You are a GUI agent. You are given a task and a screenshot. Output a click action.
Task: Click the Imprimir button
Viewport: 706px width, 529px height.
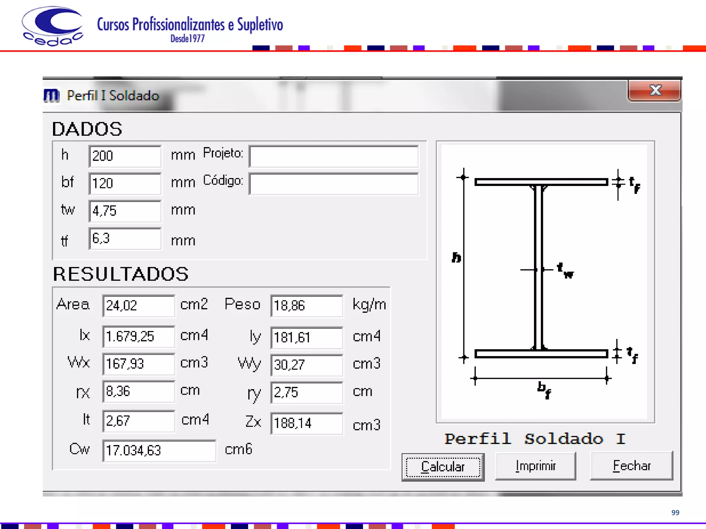pyautogui.click(x=535, y=466)
